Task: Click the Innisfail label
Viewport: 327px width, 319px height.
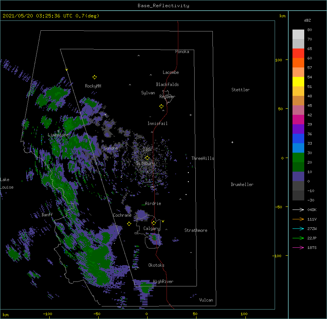Action: click(x=157, y=124)
